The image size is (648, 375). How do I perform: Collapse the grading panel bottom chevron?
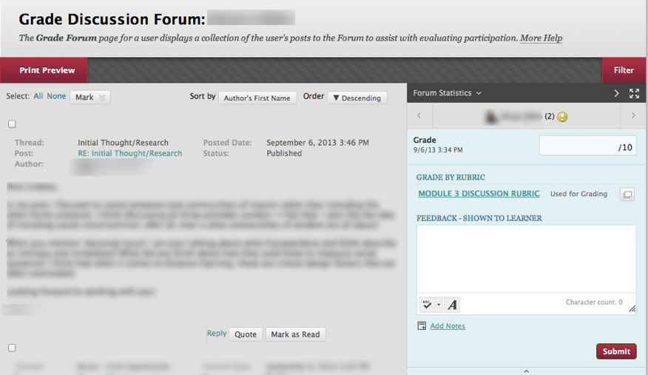[x=526, y=371]
